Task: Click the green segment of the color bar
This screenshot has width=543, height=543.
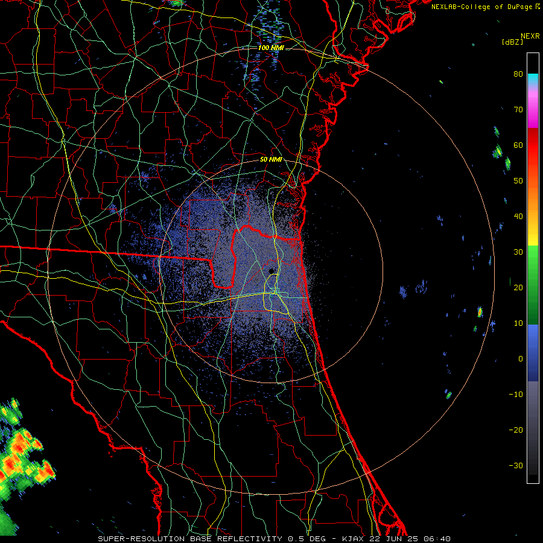Action: pos(533,285)
